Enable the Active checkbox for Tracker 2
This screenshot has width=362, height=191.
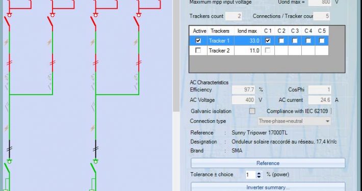(198, 50)
